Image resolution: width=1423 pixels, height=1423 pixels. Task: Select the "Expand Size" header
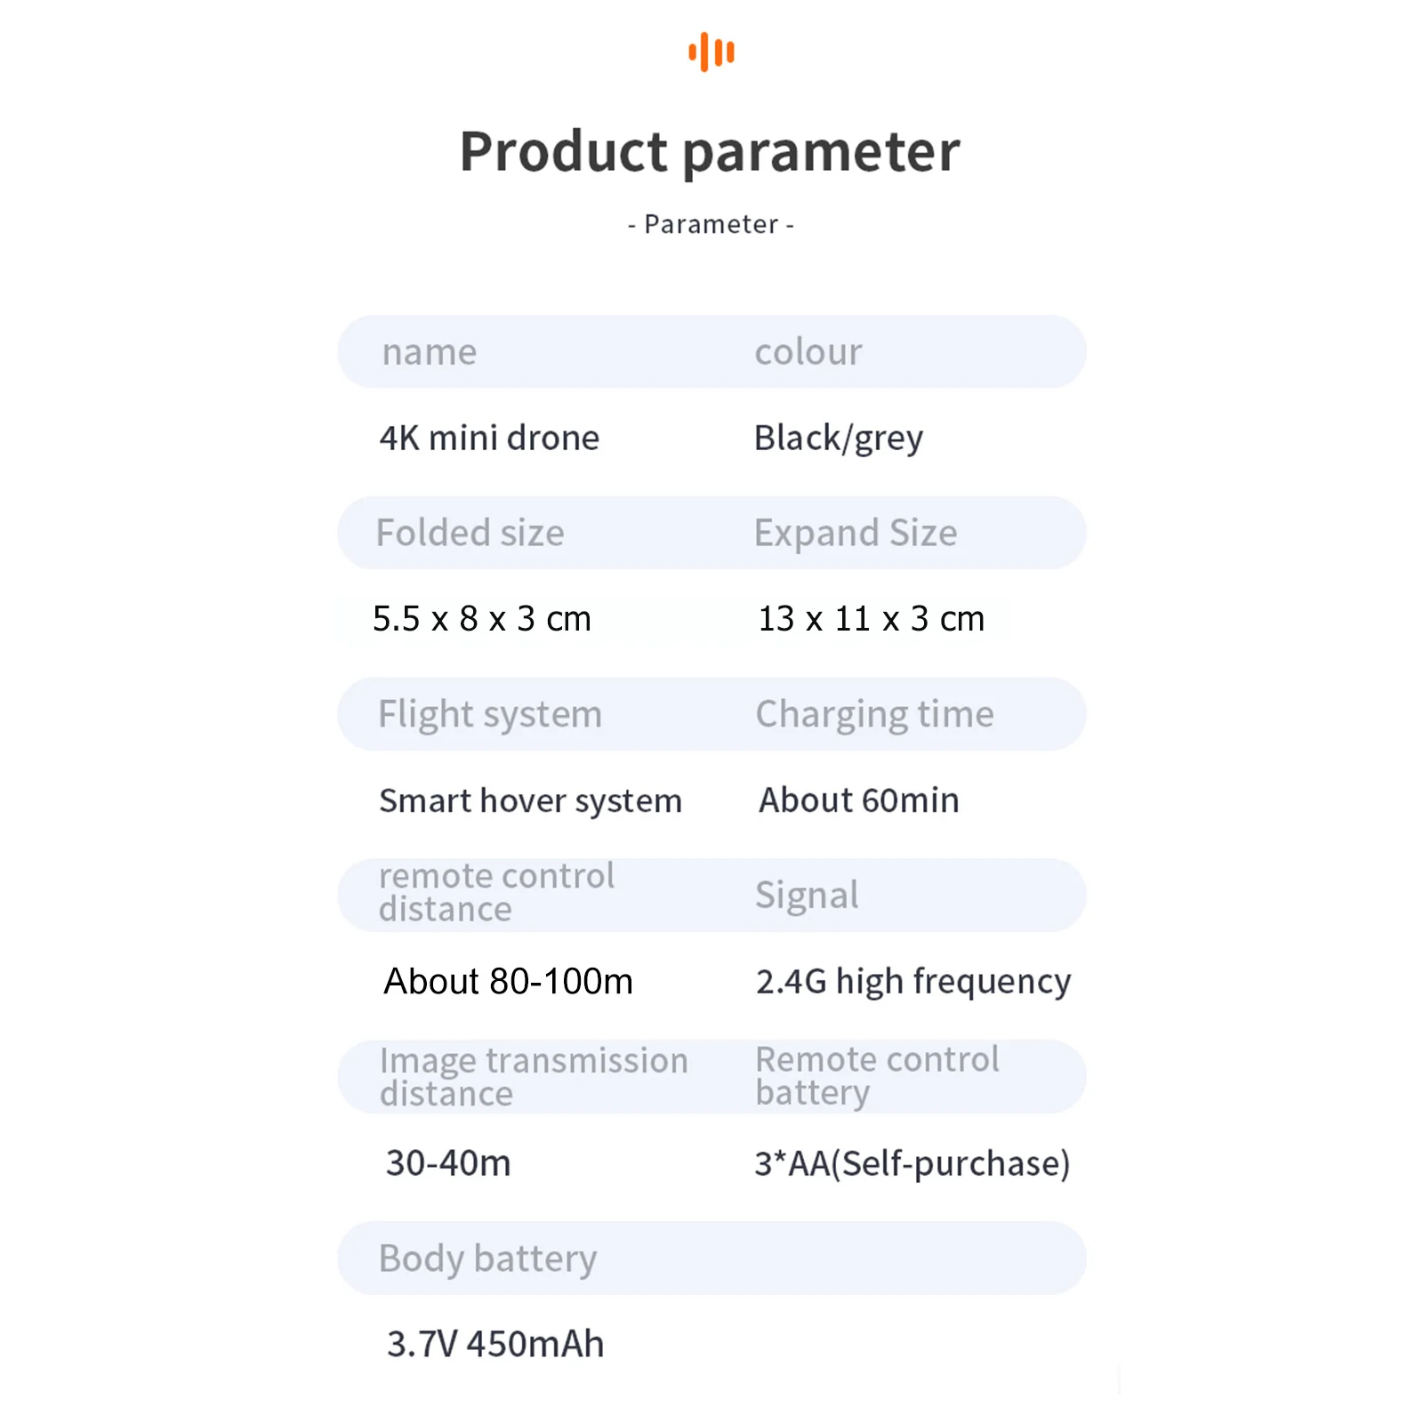click(x=855, y=533)
